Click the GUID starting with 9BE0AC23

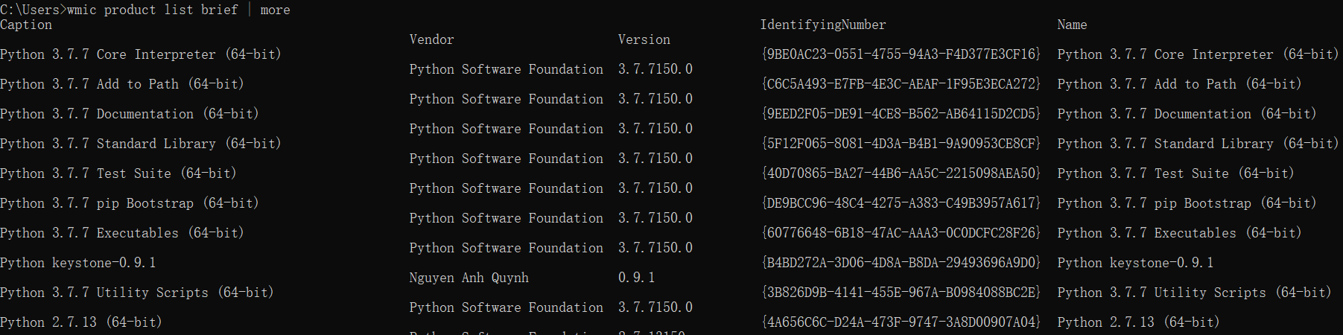(901, 54)
